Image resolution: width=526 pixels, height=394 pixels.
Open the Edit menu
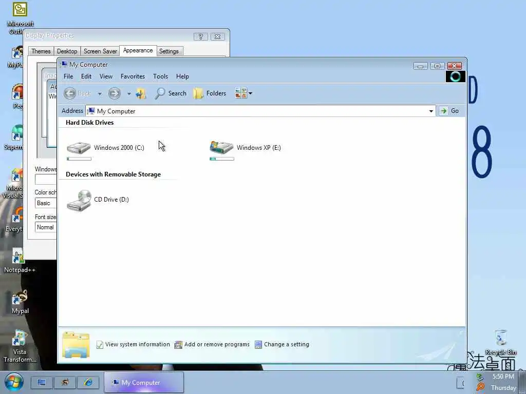point(86,76)
